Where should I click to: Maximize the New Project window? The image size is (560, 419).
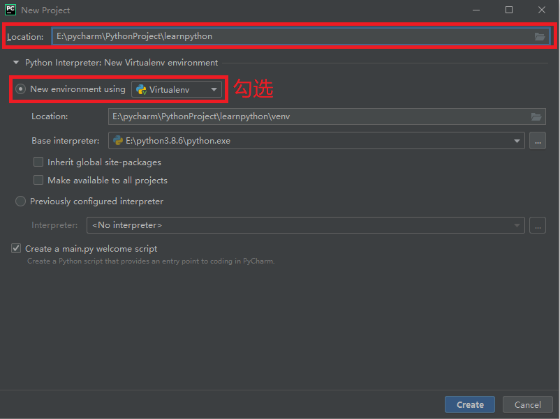(509, 10)
